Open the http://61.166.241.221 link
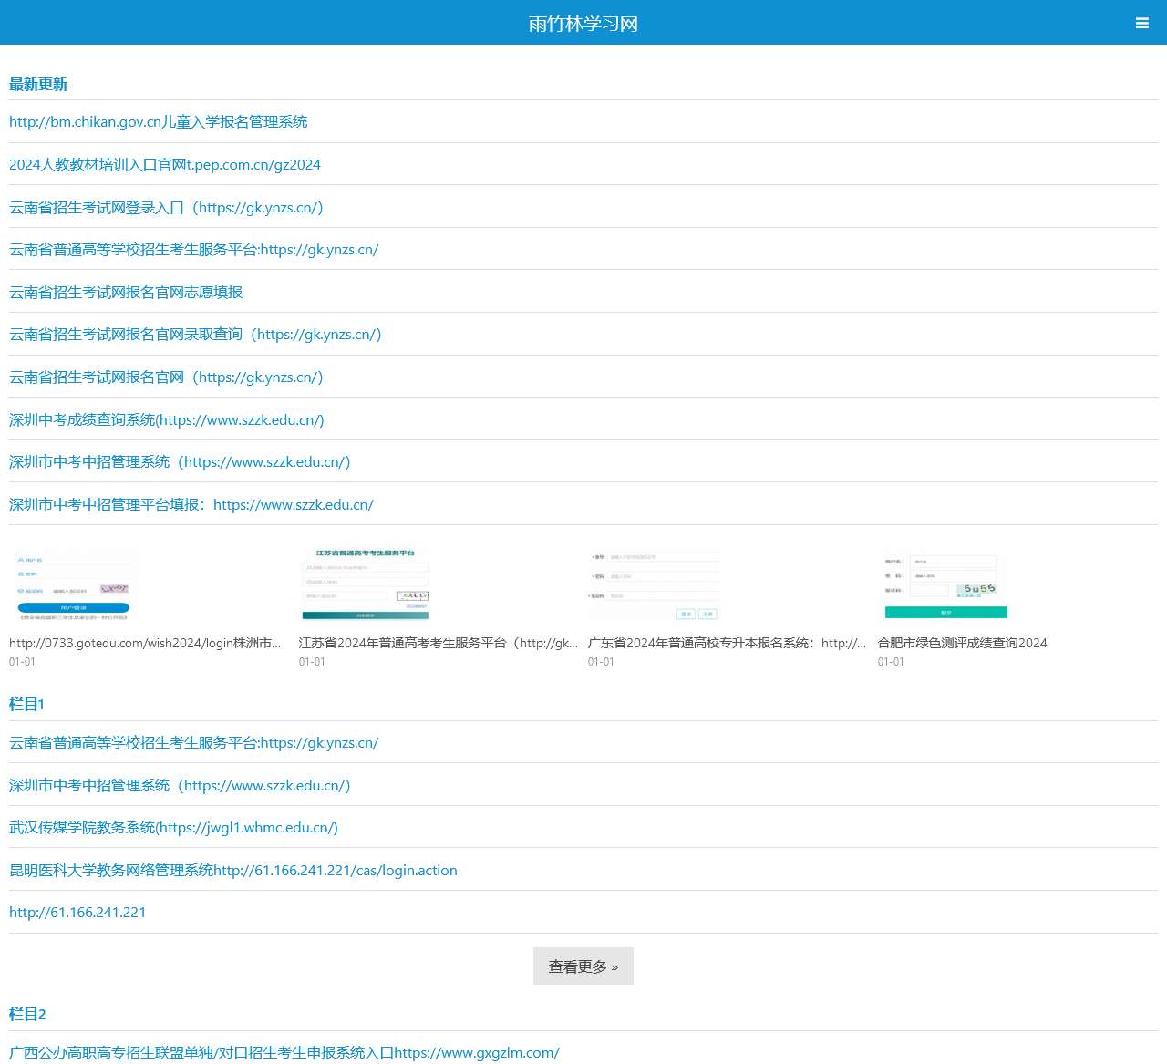This screenshot has height=1064, width=1167. tap(77, 913)
